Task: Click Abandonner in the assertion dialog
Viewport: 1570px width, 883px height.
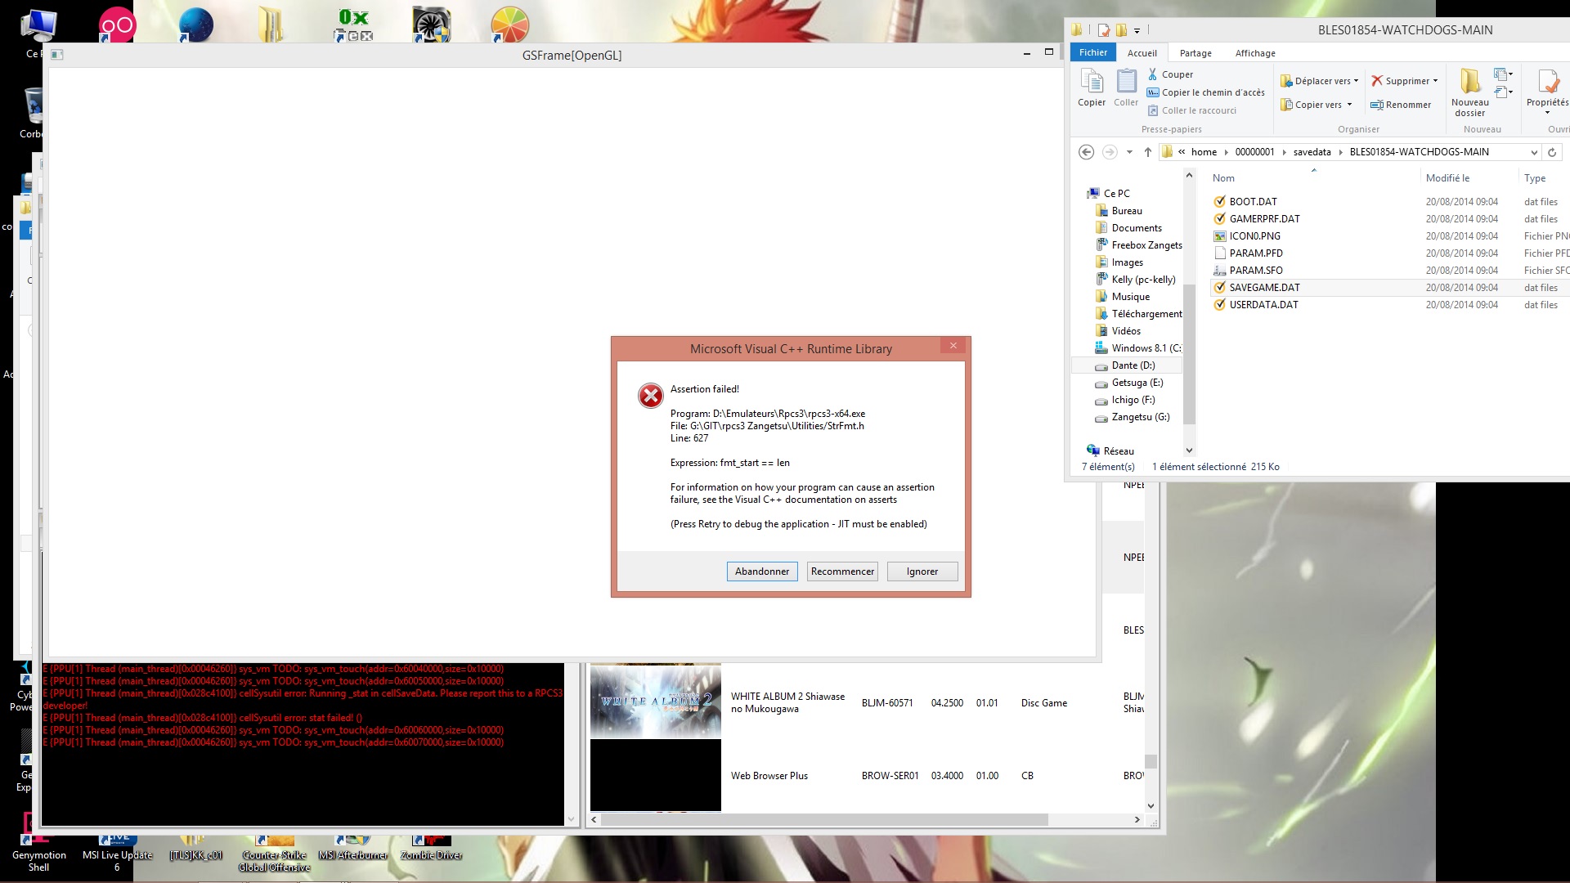Action: (762, 571)
